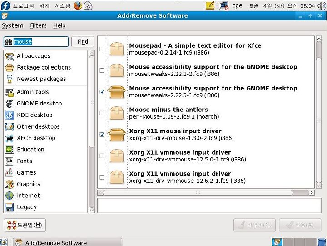
Task: Select the Games joystick icon
Action: (10, 173)
